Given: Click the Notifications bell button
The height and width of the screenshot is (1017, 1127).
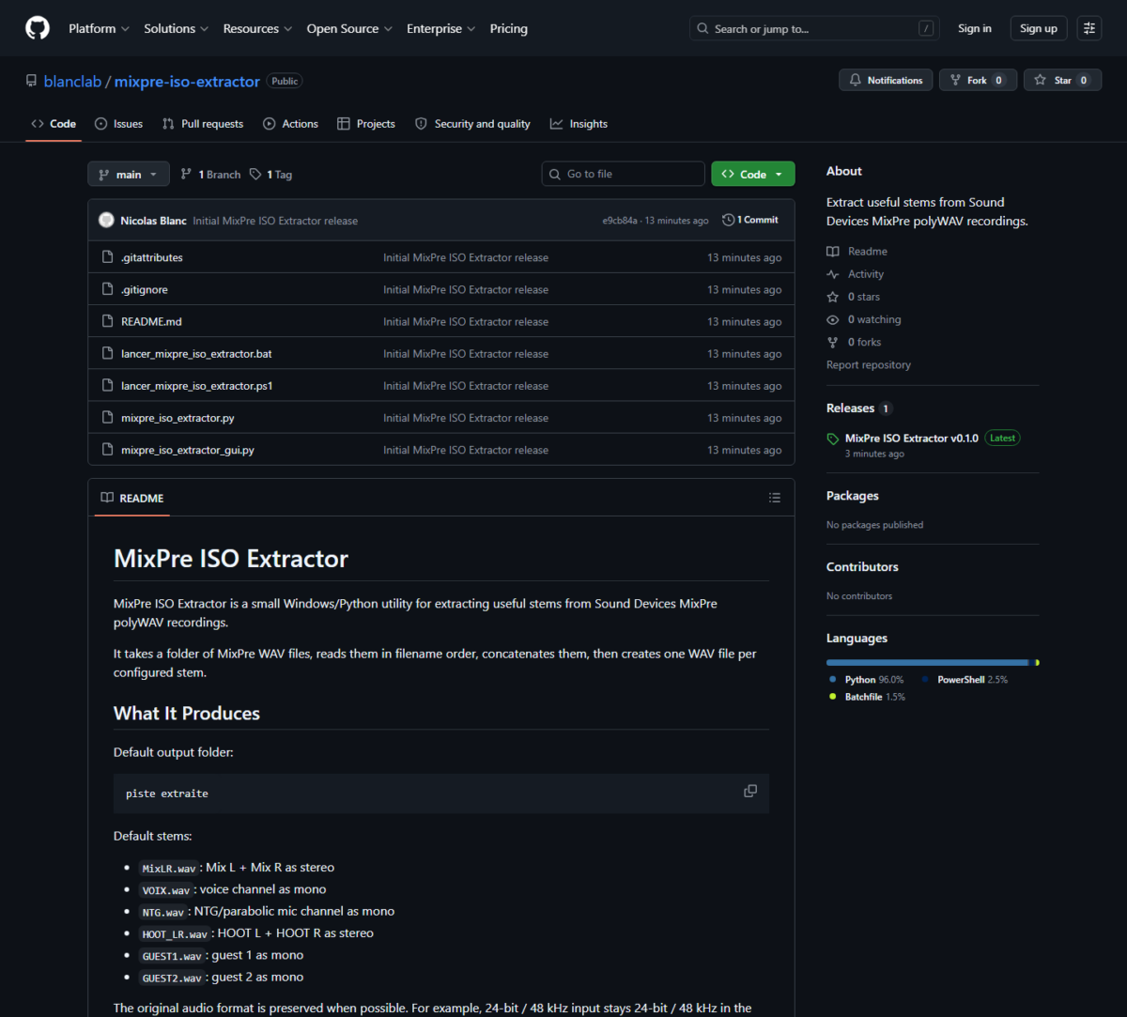Looking at the screenshot, I should coord(886,80).
